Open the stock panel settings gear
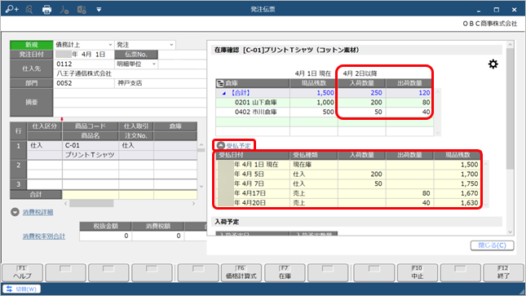526x296 pixels. [x=493, y=64]
